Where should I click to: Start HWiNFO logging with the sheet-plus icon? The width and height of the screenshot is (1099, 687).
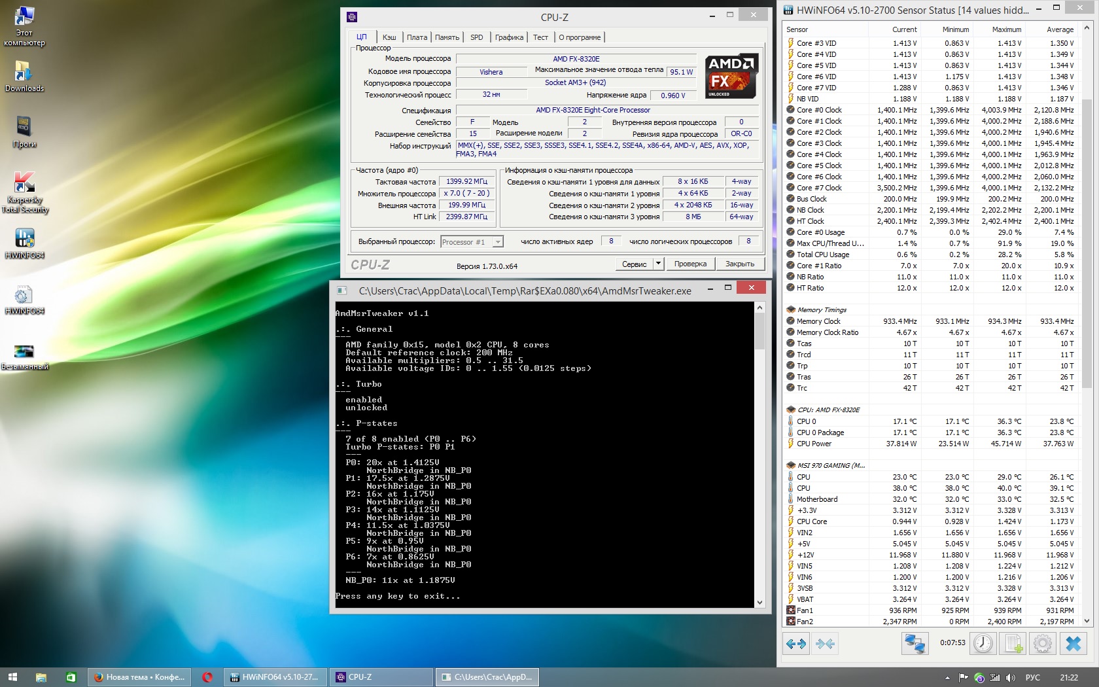(x=1013, y=644)
